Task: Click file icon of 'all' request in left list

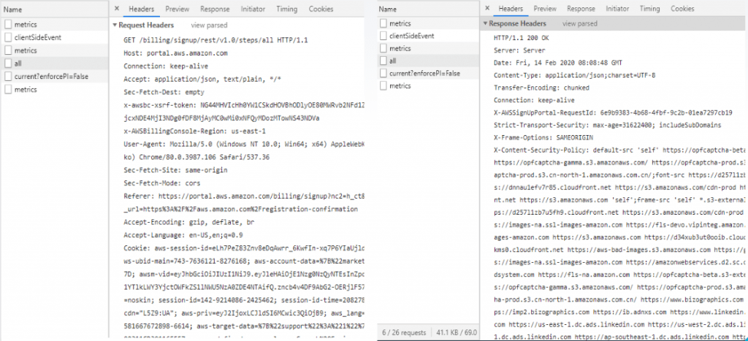Action: [9, 63]
